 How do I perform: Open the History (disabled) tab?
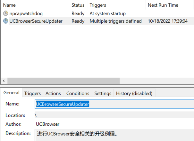pyautogui.click(x=134, y=93)
